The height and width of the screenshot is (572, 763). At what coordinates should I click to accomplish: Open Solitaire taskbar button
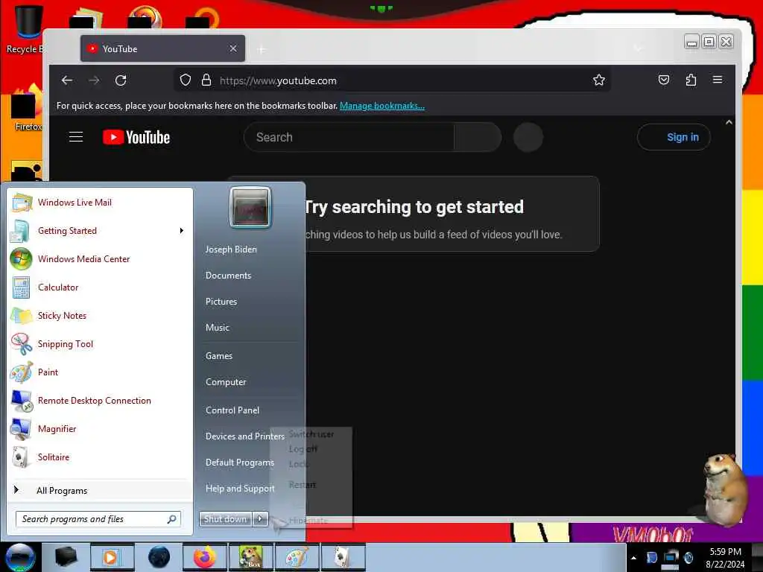point(343,557)
